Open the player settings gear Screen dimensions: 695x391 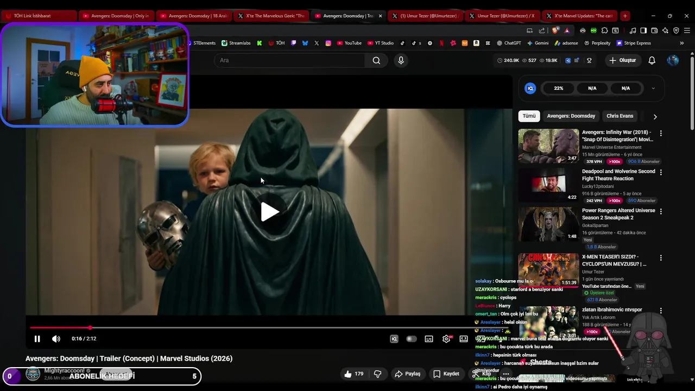446,339
